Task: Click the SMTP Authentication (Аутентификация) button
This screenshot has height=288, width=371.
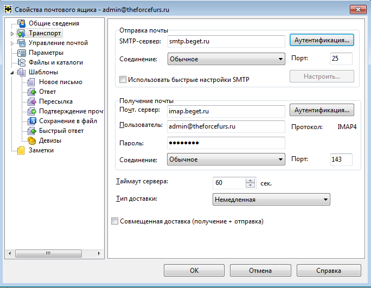Action: (x=322, y=40)
